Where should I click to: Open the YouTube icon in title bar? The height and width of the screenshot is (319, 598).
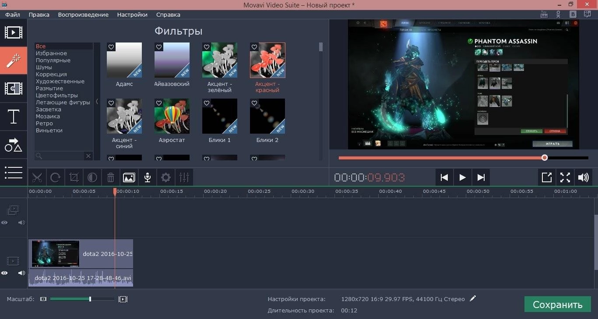[544, 14]
